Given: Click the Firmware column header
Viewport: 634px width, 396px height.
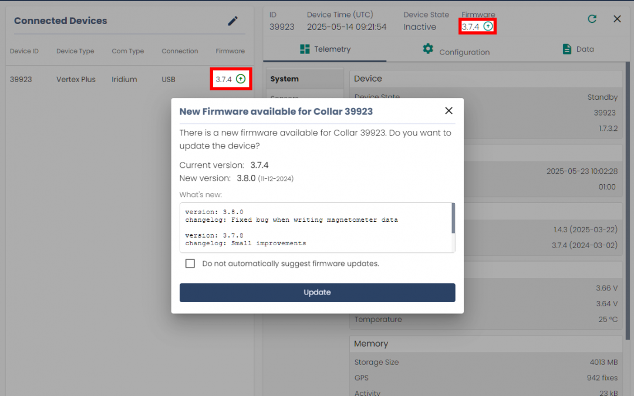Looking at the screenshot, I should (x=230, y=51).
